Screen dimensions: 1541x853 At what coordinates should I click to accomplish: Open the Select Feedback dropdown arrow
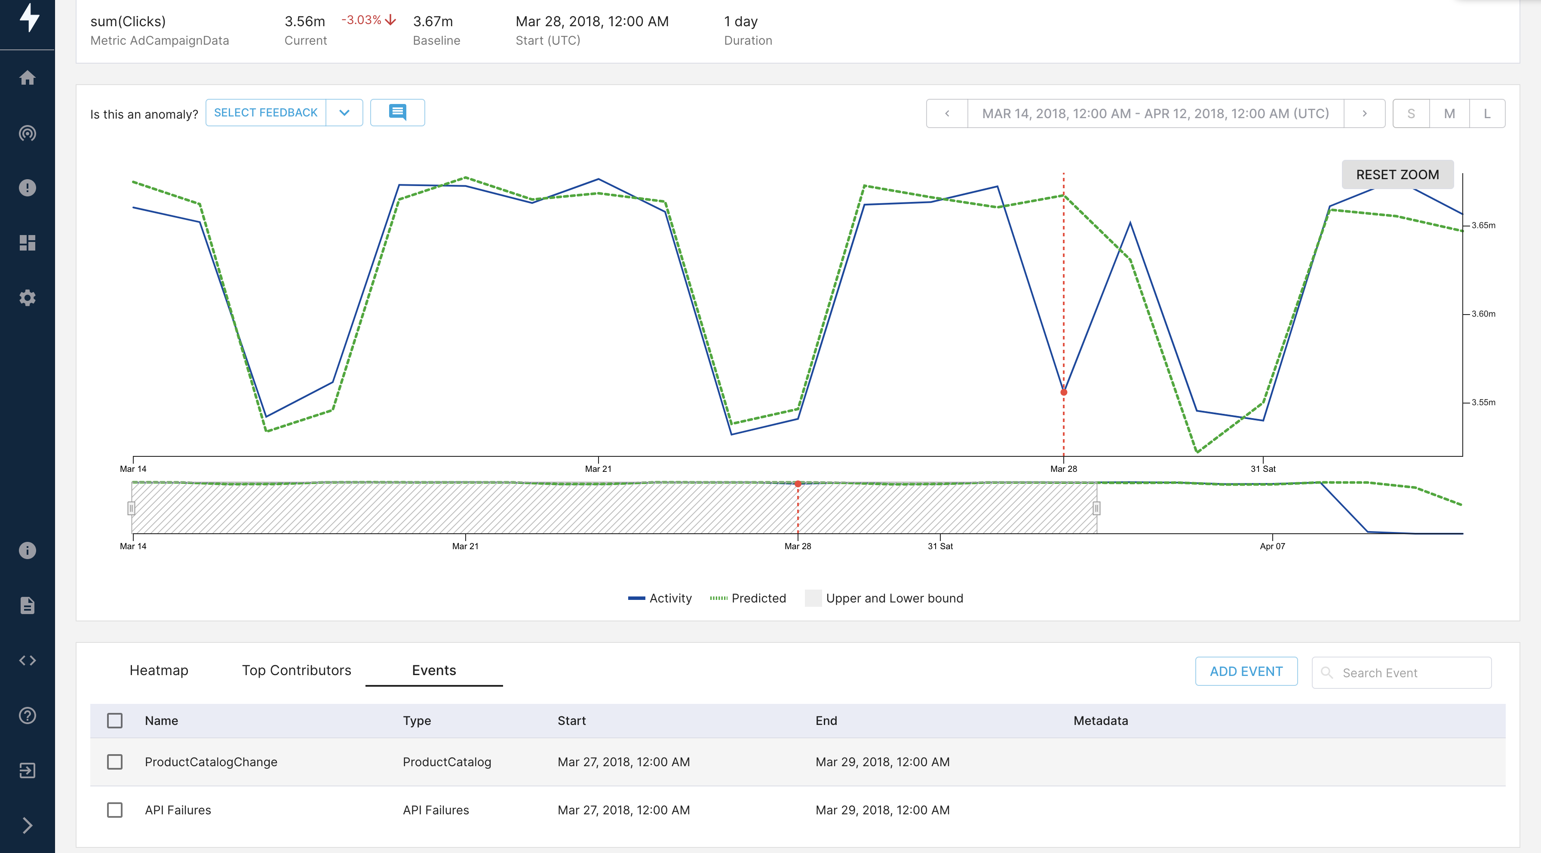tap(344, 113)
